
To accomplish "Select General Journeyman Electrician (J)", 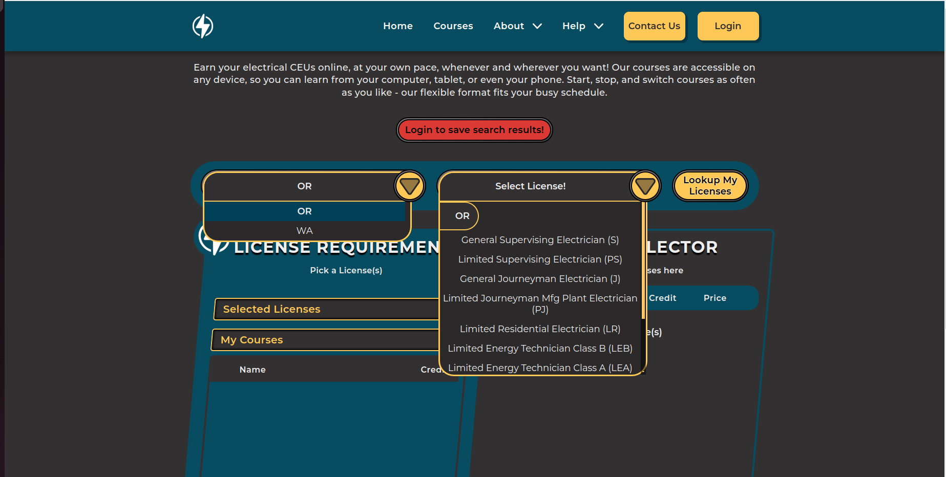I will [x=540, y=279].
